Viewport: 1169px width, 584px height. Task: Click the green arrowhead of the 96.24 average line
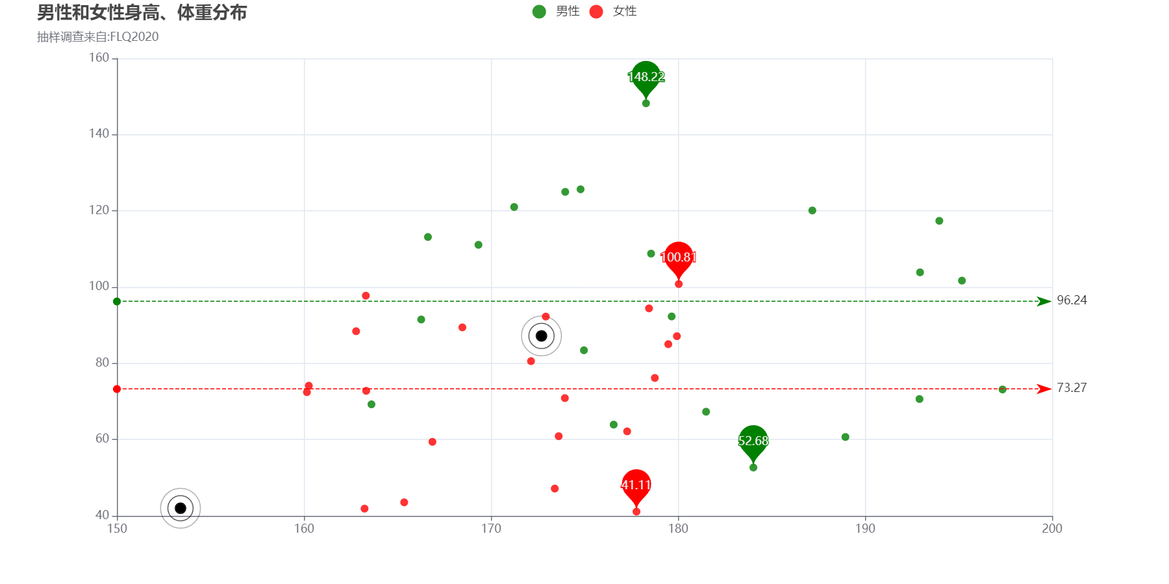(1044, 301)
